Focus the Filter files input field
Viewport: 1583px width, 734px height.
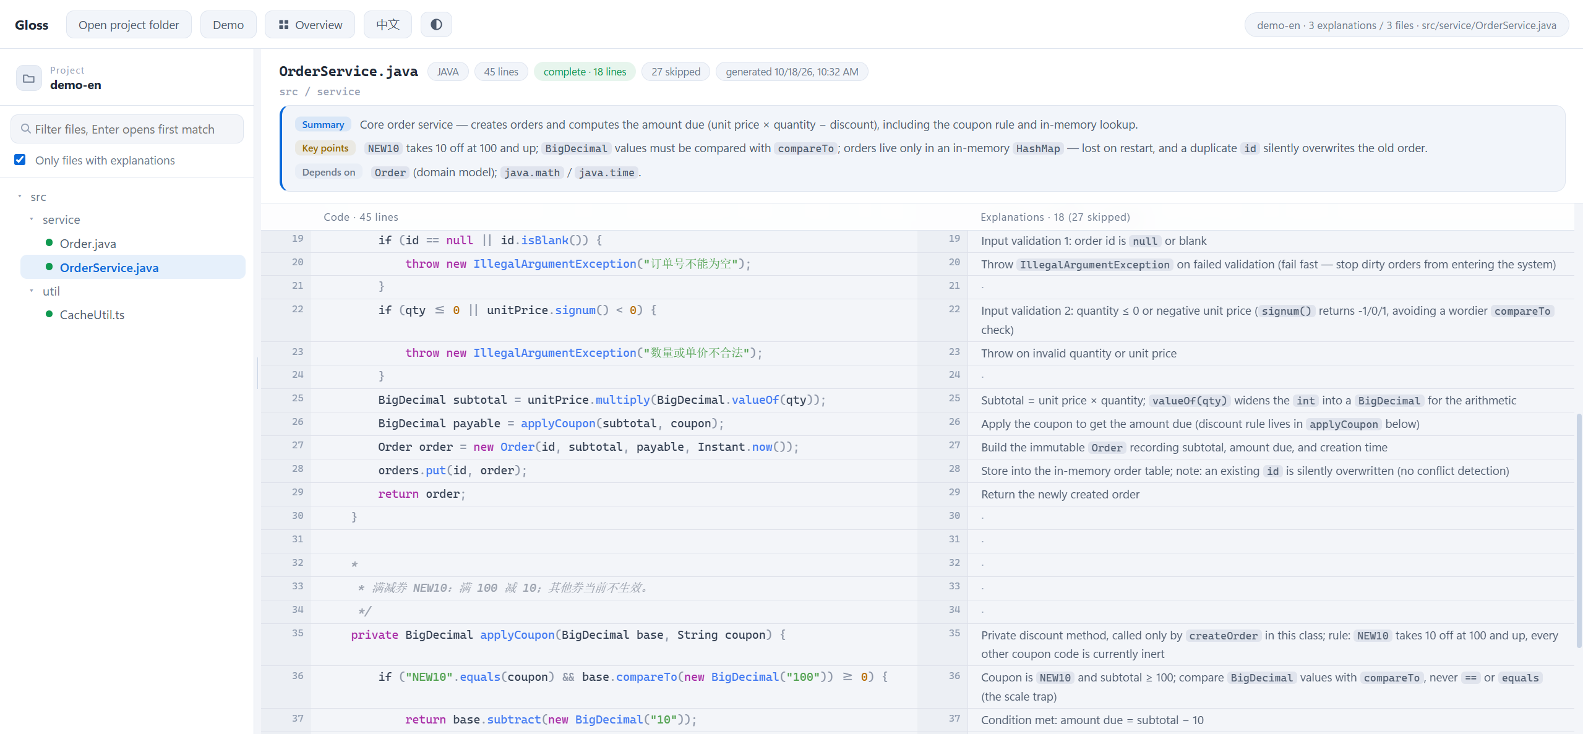click(127, 129)
